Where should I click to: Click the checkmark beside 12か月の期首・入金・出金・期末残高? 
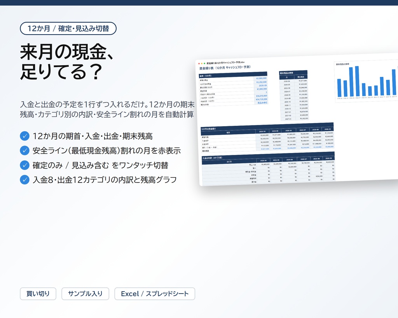coord(24,136)
